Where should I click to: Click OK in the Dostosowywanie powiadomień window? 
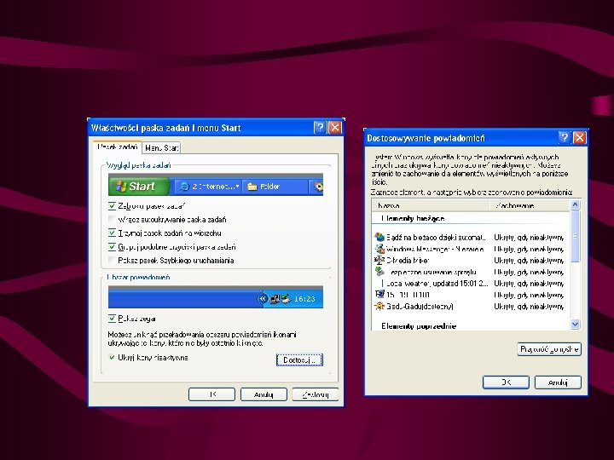click(x=506, y=382)
